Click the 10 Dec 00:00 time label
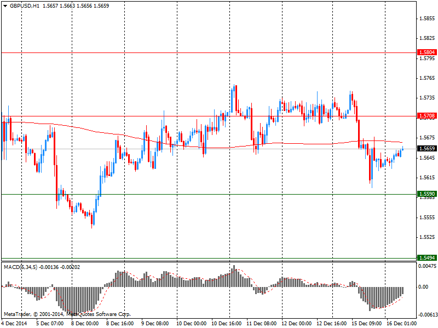 191,324
